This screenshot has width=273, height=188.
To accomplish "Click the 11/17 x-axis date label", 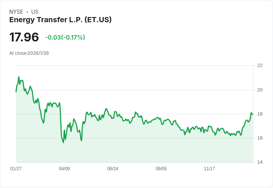I will (x=210, y=169).
